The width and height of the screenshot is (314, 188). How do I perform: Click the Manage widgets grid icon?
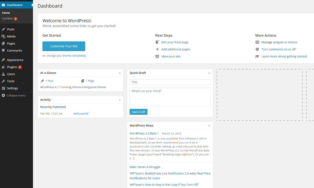pyautogui.click(x=257, y=42)
